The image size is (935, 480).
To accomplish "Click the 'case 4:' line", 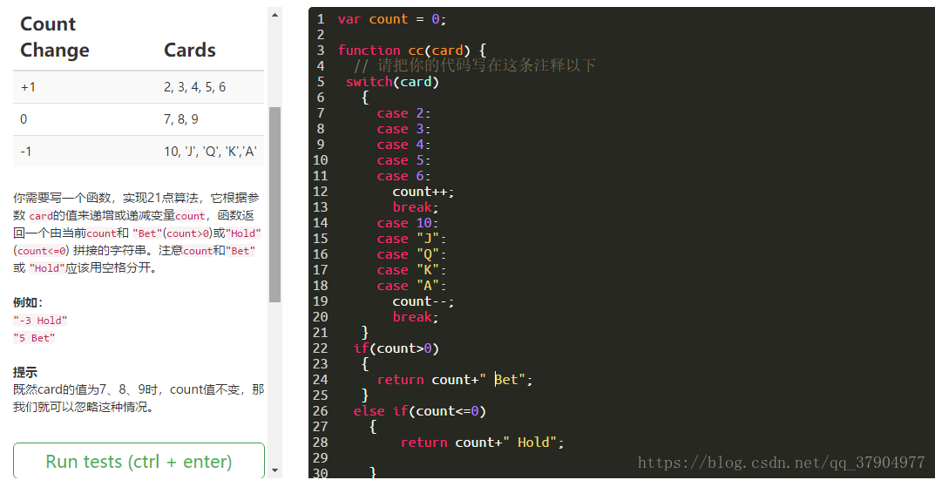I will tap(403, 145).
